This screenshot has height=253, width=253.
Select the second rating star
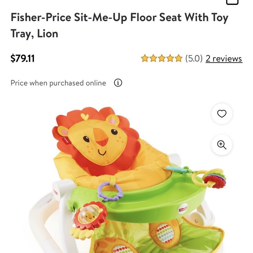[153, 58]
